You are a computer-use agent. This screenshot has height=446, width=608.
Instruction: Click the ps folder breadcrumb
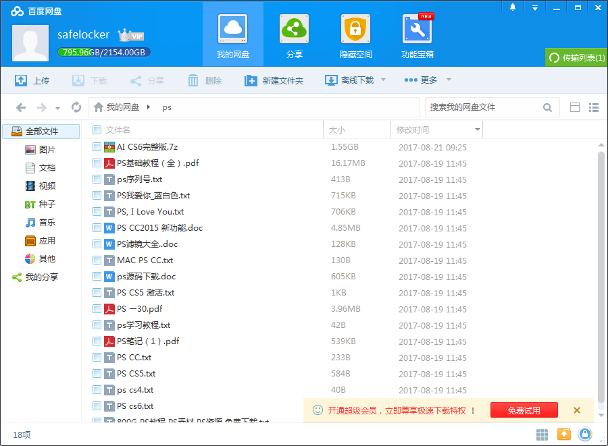tap(167, 108)
